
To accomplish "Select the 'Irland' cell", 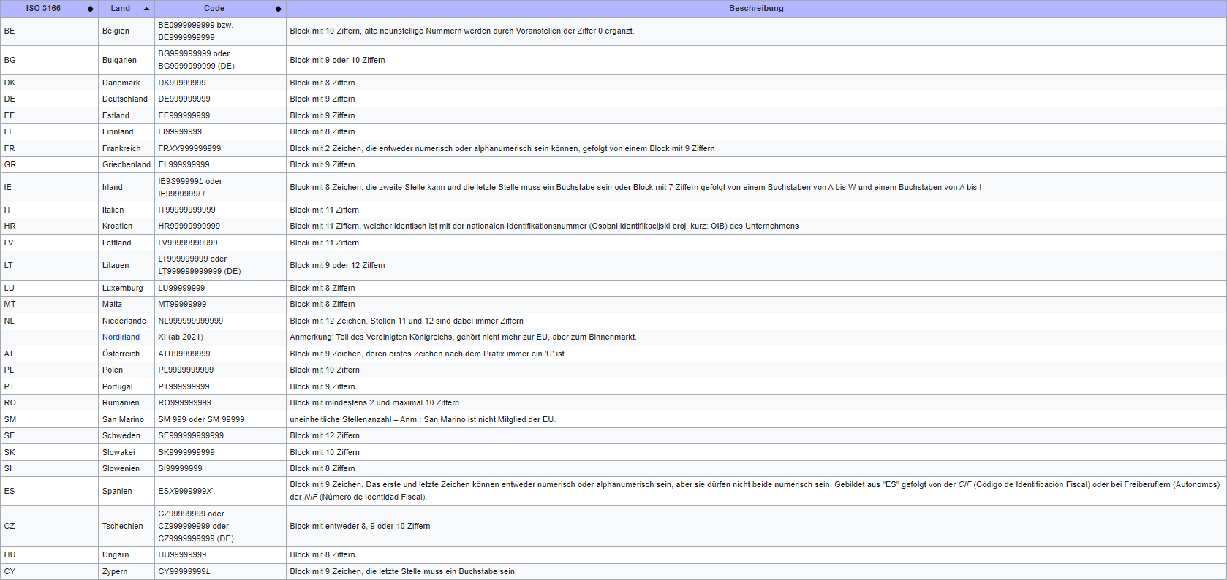I will [x=127, y=187].
